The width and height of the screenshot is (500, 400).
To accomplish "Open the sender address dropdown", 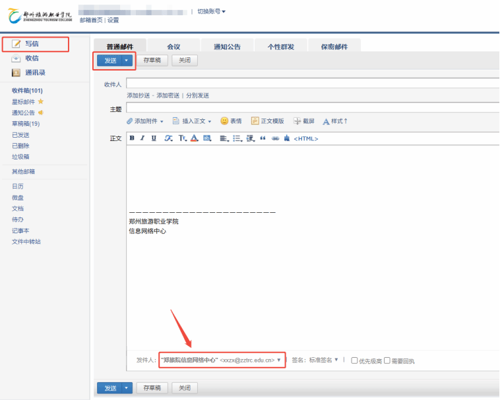I will pyautogui.click(x=279, y=360).
